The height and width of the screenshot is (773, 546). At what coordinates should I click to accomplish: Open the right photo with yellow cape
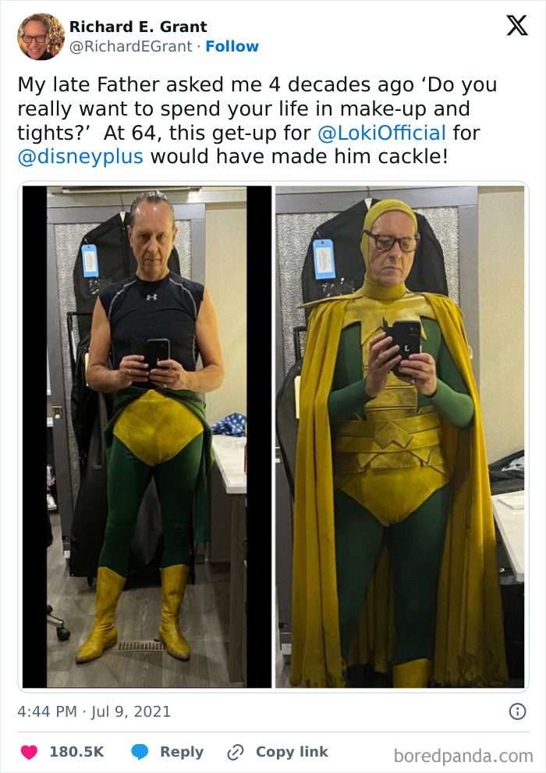(400, 436)
